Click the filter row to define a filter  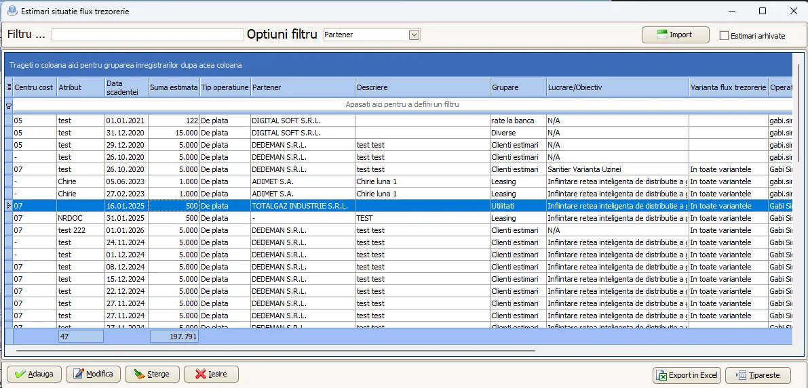click(402, 104)
